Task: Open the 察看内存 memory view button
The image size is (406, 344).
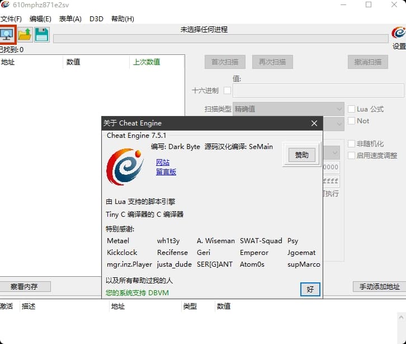Action: coord(25,287)
